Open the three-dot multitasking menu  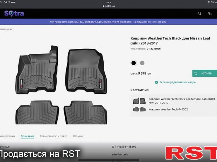[x=108, y=2]
